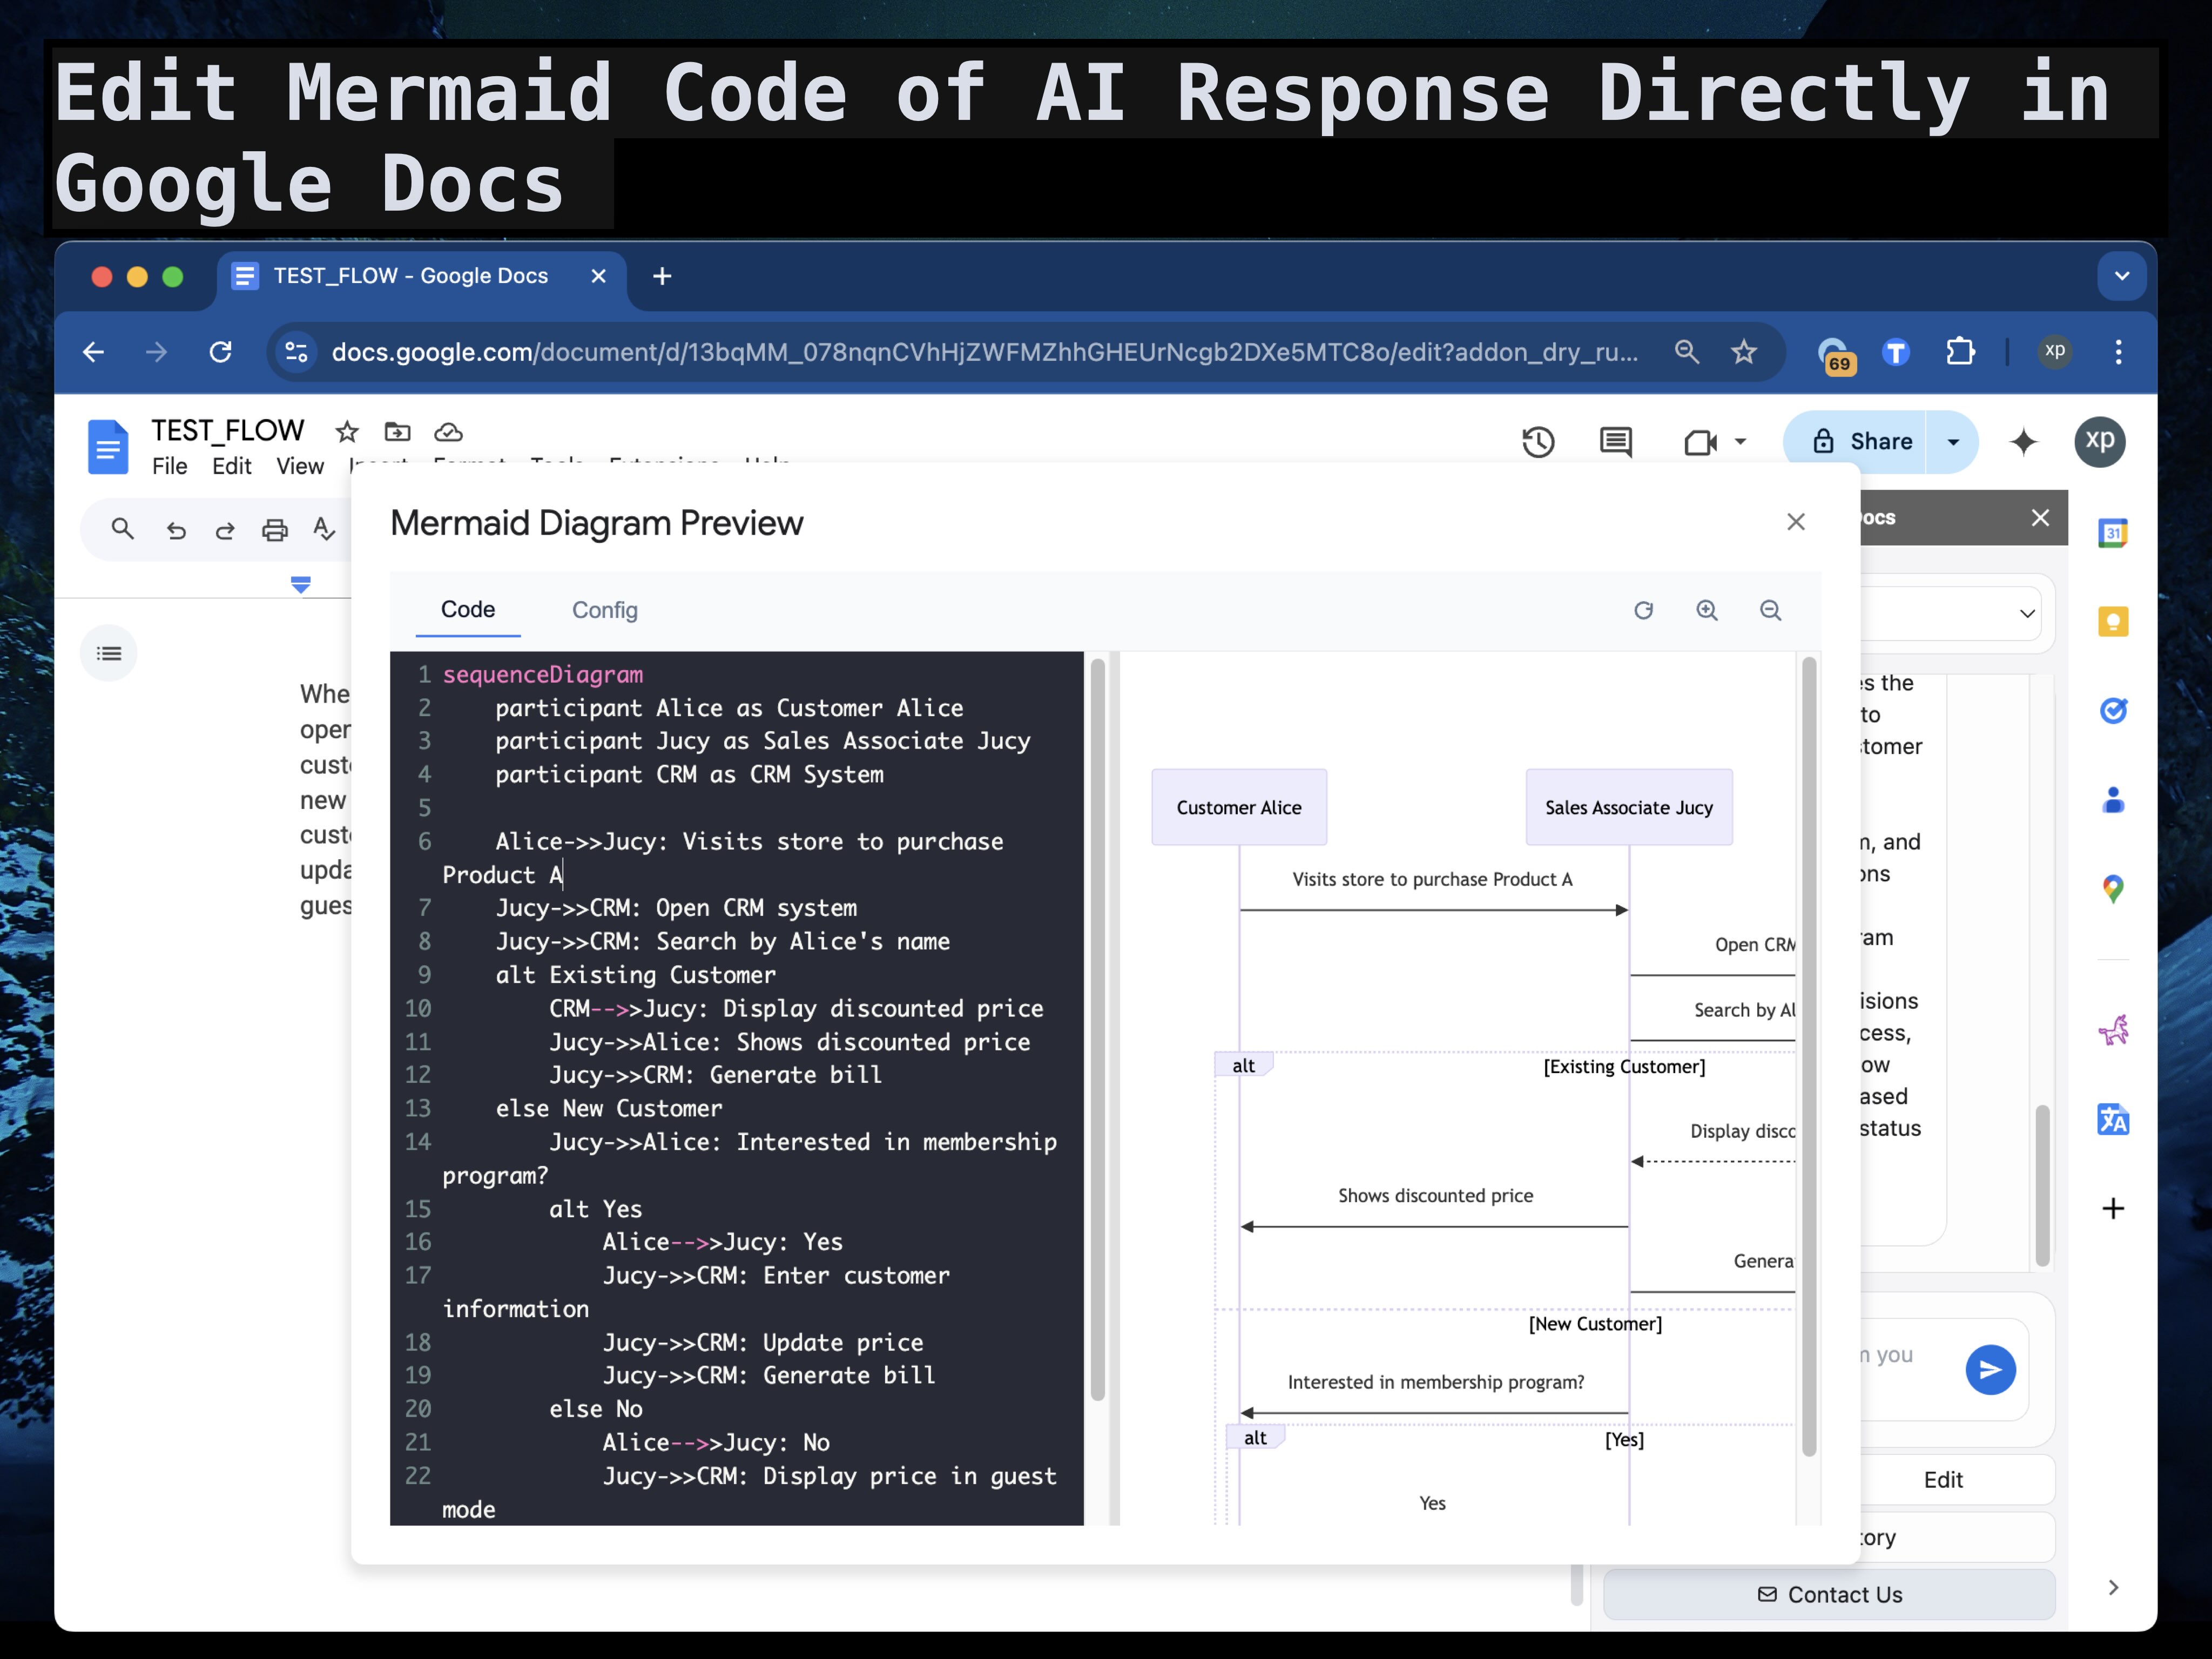
Task: Open the Gemini sparkle feature
Action: pos(2024,442)
